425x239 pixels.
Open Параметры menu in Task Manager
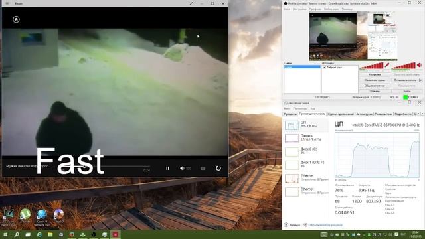pyautogui.click(x=300, y=108)
